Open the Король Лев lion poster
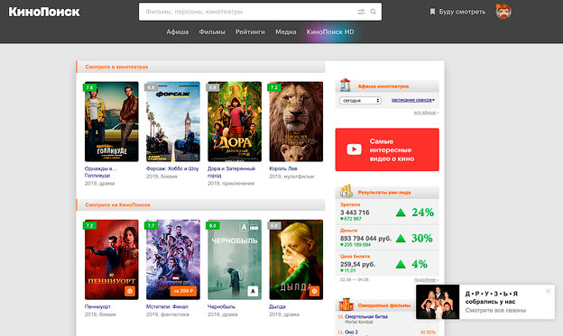This screenshot has width=563, height=336. click(x=296, y=122)
